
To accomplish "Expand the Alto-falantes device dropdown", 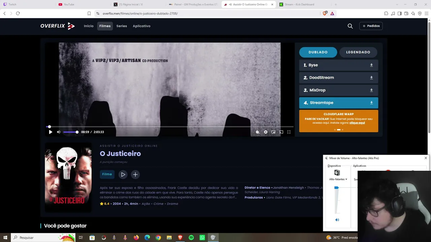I will click(338, 179).
